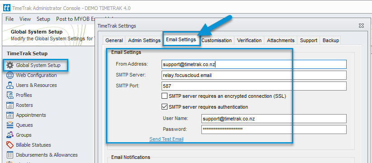Select Web Configuration label in sidebar
The height and width of the screenshot is (163, 372).
point(36,75)
